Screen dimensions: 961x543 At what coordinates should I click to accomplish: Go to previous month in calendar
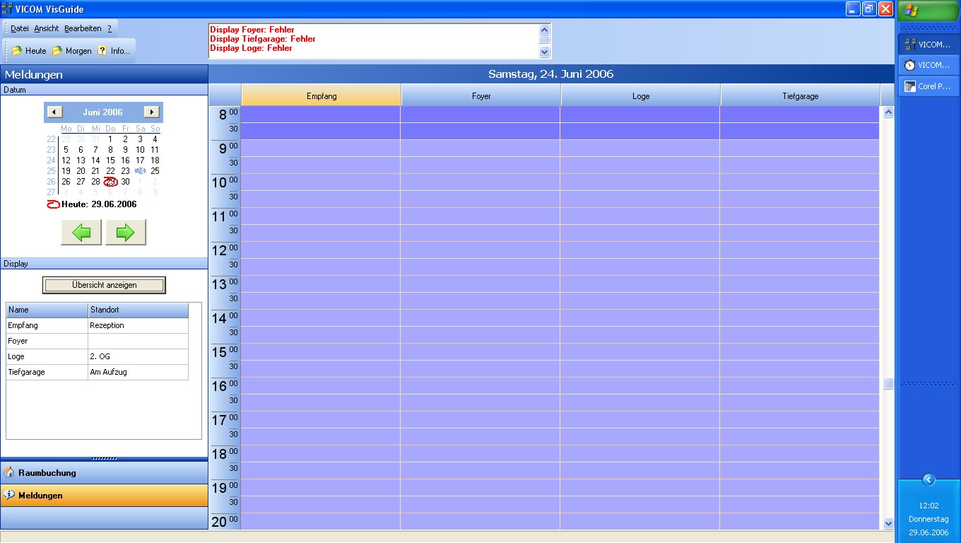point(54,112)
